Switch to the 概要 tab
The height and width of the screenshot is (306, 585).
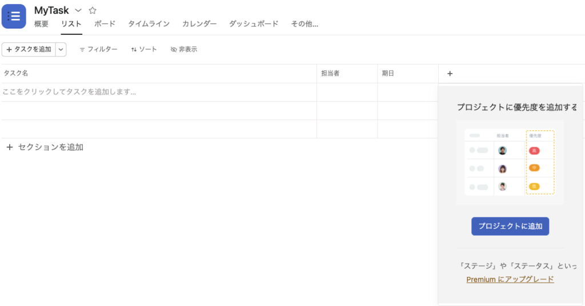(x=41, y=24)
